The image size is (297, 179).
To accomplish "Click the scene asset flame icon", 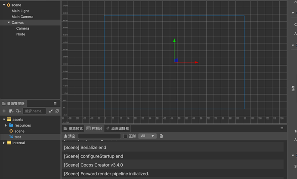I will [11, 131].
